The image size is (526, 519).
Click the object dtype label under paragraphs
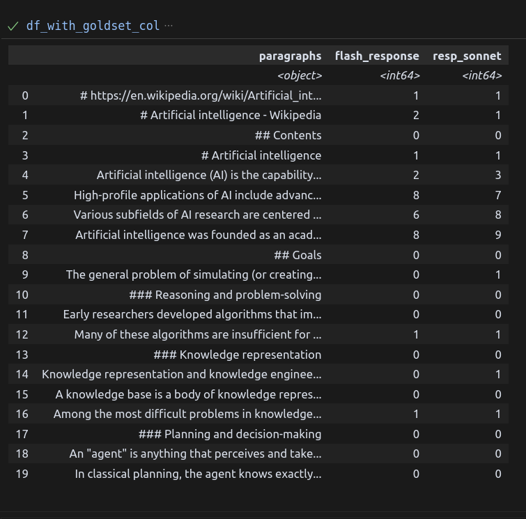(300, 75)
